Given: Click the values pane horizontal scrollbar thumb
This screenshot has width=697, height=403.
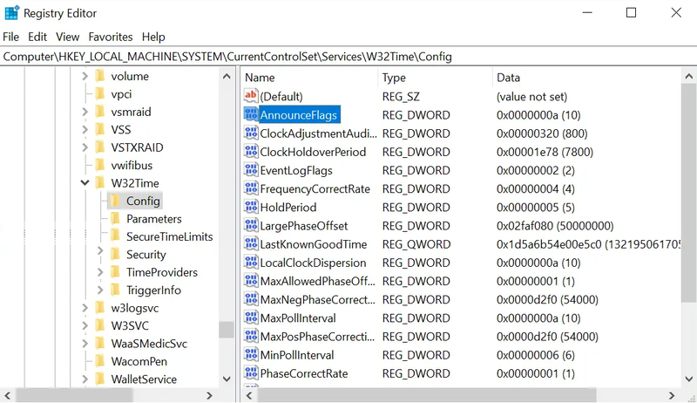Looking at the screenshot, I should point(427,395).
